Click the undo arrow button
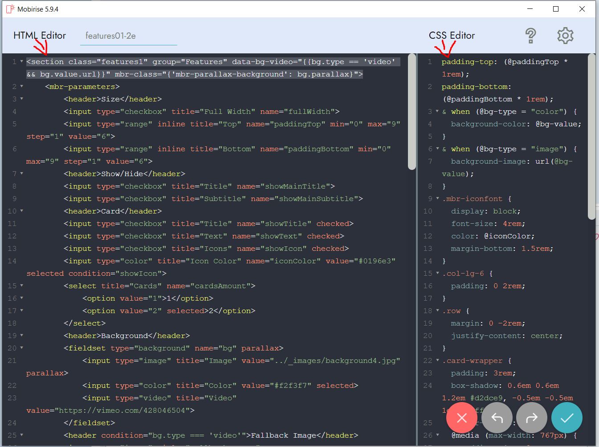This screenshot has width=599, height=447. tap(497, 418)
